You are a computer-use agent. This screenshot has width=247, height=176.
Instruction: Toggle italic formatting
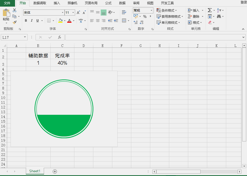(x=32, y=20)
